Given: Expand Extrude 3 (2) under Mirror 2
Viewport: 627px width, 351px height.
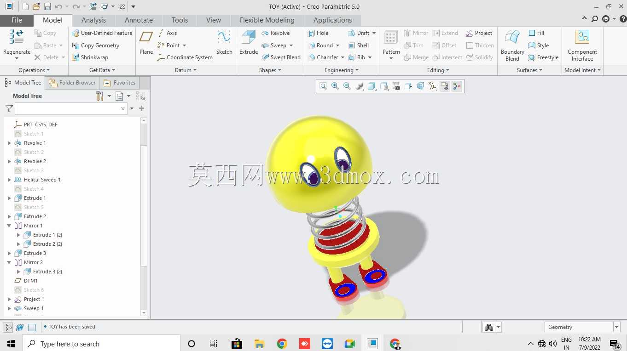Looking at the screenshot, I should pos(18,272).
